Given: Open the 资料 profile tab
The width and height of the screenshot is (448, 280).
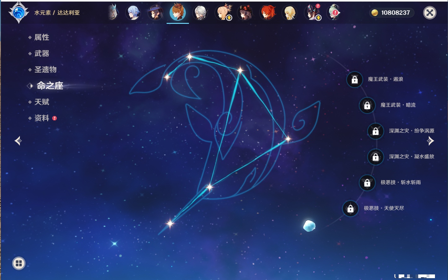Looking at the screenshot, I should pos(42,118).
